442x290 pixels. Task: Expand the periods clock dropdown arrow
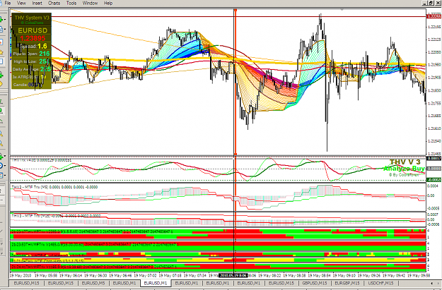point(5,166)
